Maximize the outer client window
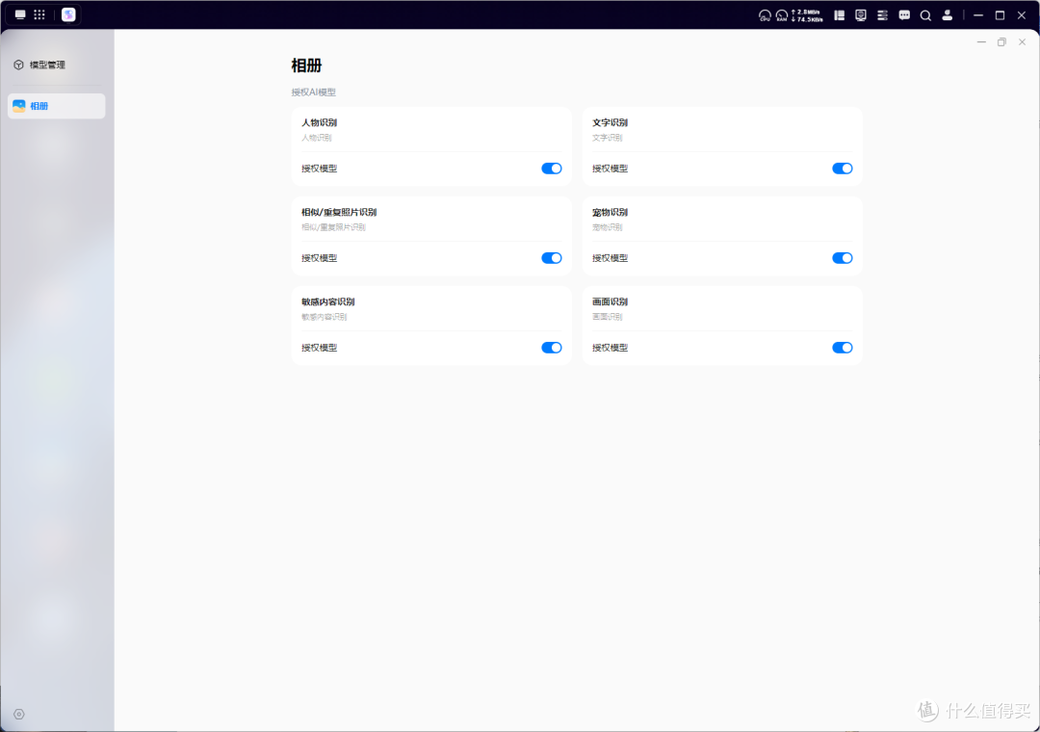The width and height of the screenshot is (1040, 732). (1000, 15)
